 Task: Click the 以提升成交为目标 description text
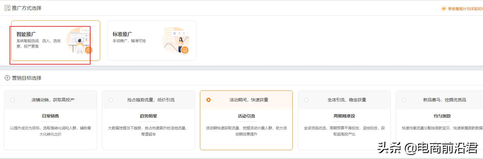(x=51, y=131)
